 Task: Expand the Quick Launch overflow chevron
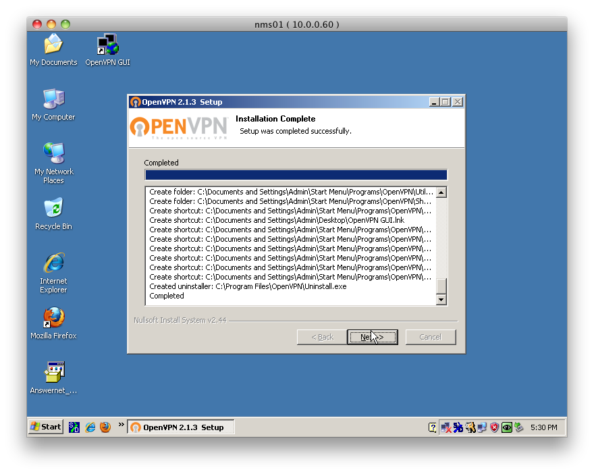tap(121, 425)
